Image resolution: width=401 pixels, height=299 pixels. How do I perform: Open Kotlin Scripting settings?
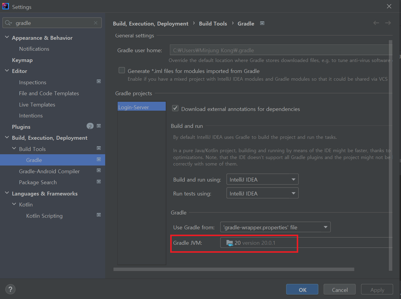click(44, 216)
